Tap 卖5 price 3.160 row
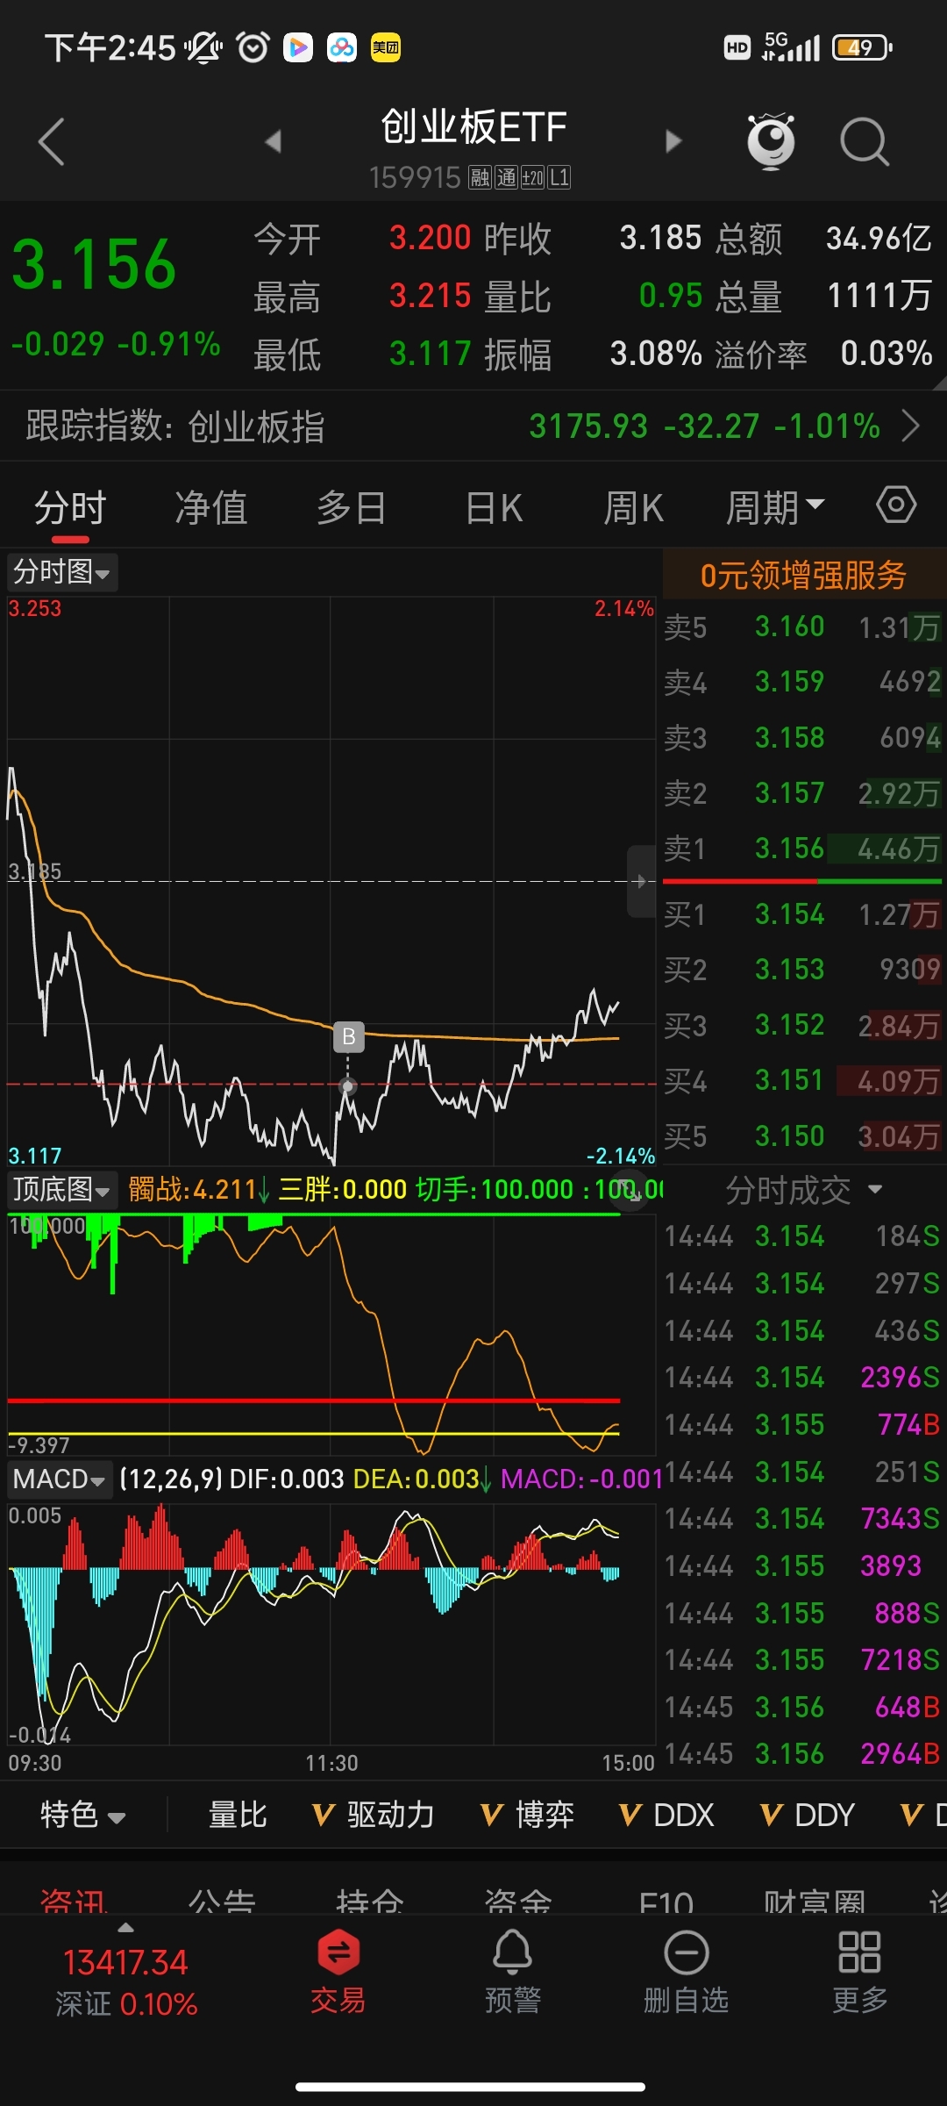Screen dimensions: 947x2106 (802, 627)
